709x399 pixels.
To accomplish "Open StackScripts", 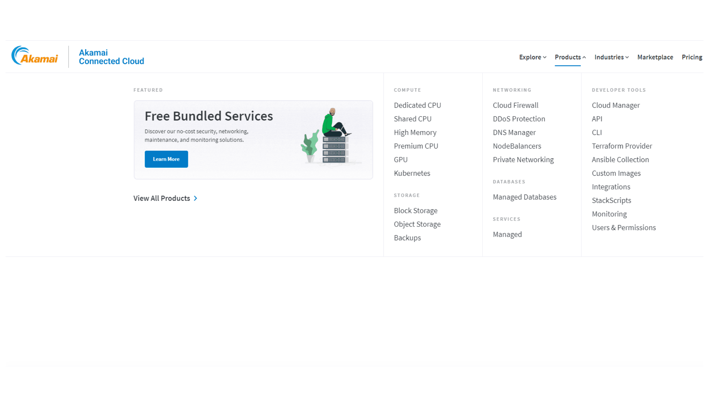I will [x=612, y=201].
